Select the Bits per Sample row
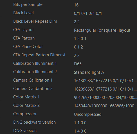 click(68, 5)
